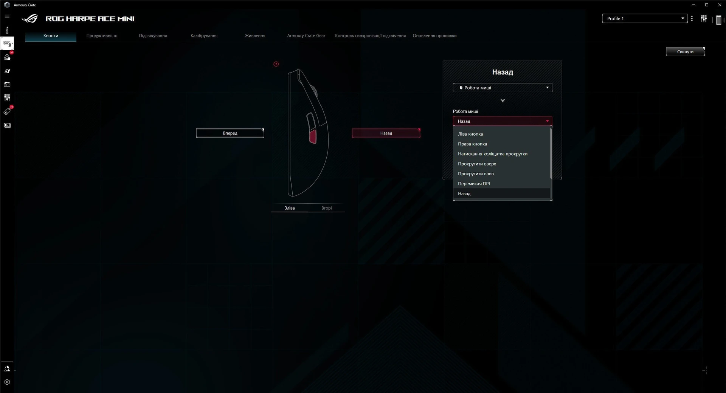Switch to the Armoury Crate Gear tab

point(306,36)
